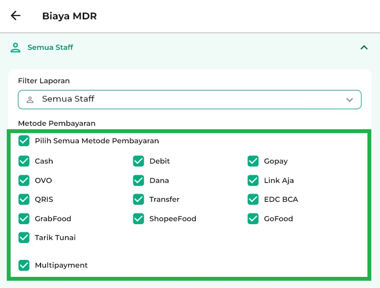Go back using the arrow icon
This screenshot has width=380, height=288.
16,15
